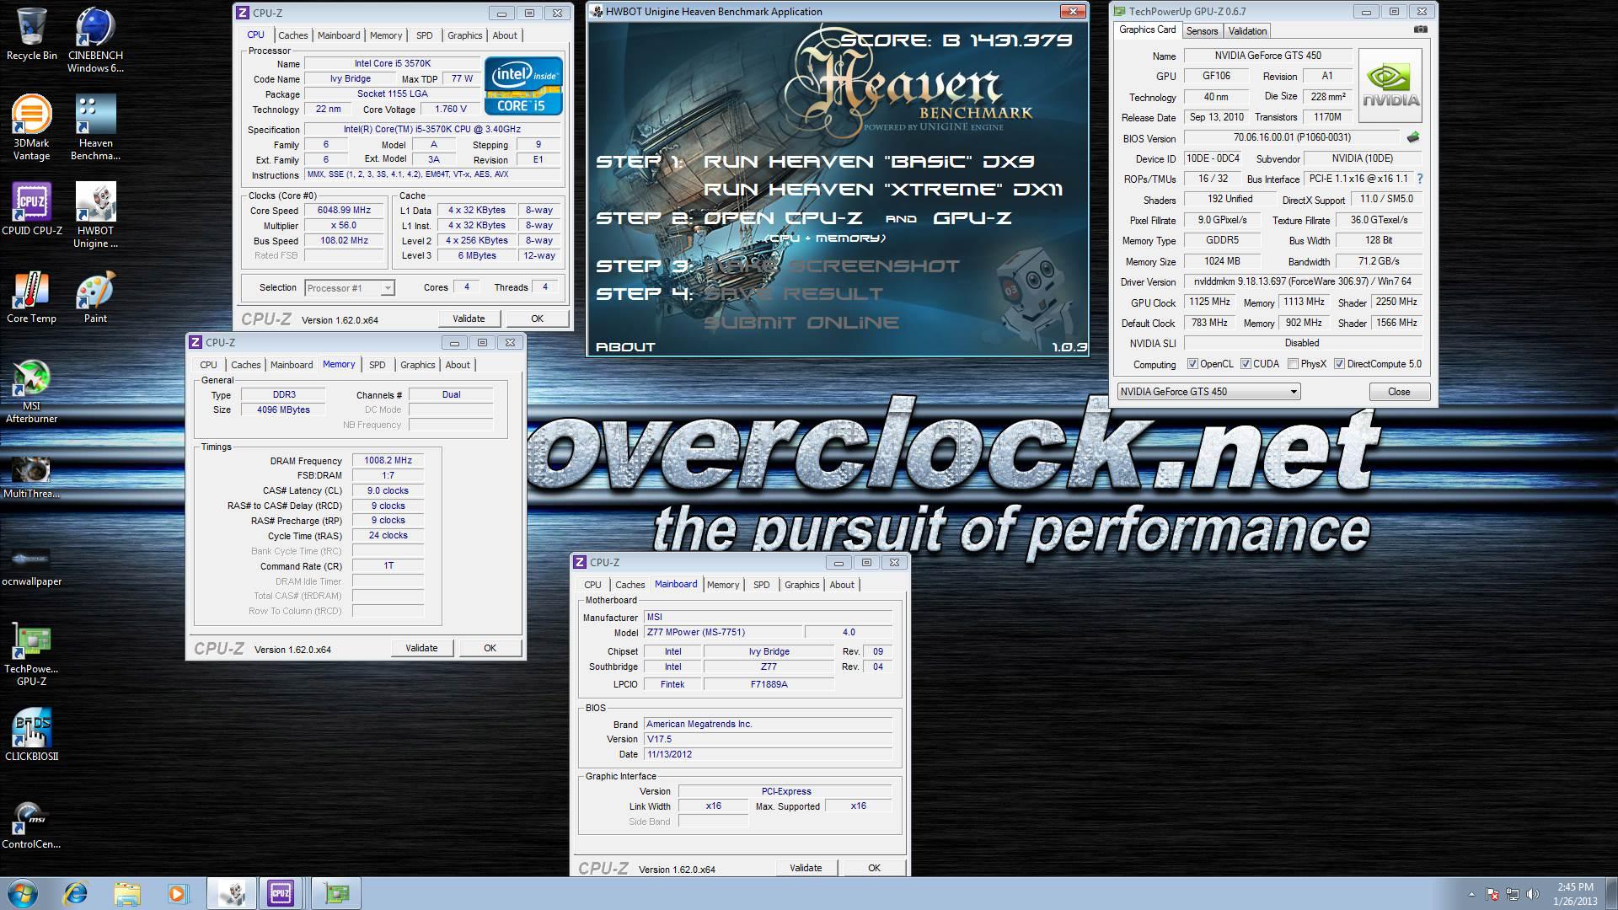
Task: Switch to Sensors tab in GPU-Z
Action: pyautogui.click(x=1202, y=31)
